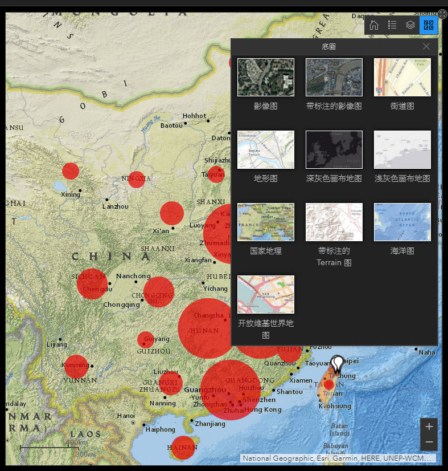Screen dimensions: 448x471
Task: Pick the 地形图 basemap
Action: 266,149
